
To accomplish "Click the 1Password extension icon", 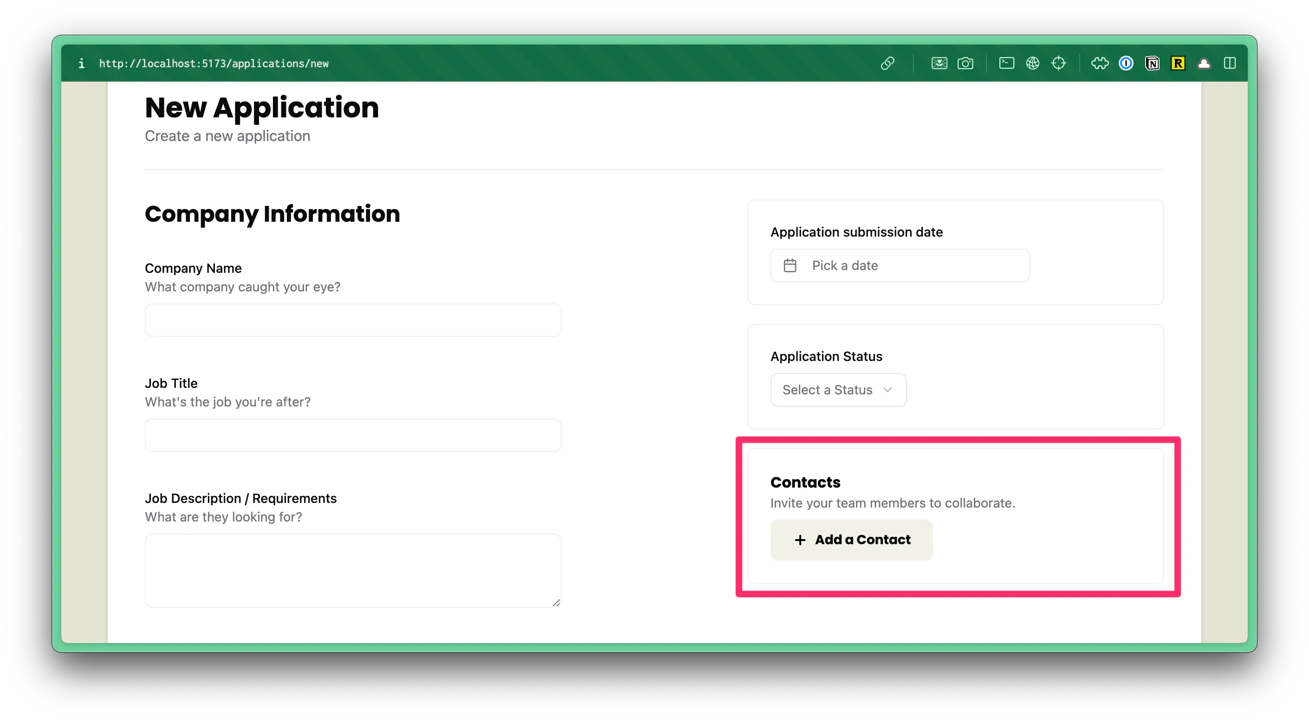I will (1126, 64).
